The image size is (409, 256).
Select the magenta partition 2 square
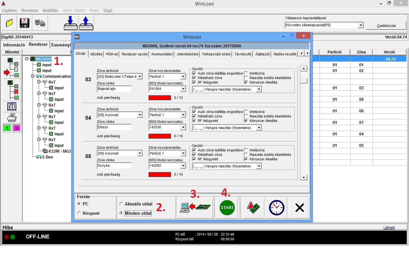16,128
